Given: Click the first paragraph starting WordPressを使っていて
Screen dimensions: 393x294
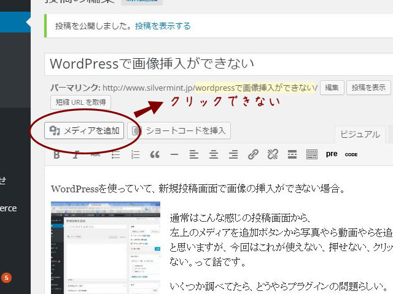Looking at the screenshot, I should pos(198,189).
